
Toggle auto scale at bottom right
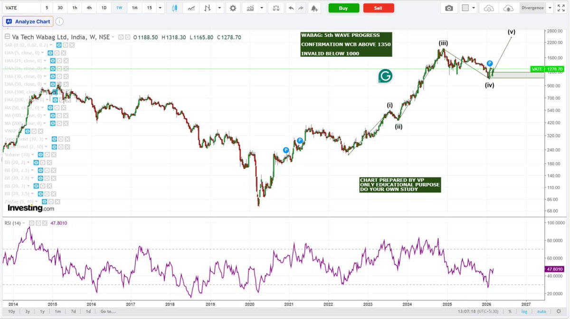pyautogui.click(x=541, y=311)
